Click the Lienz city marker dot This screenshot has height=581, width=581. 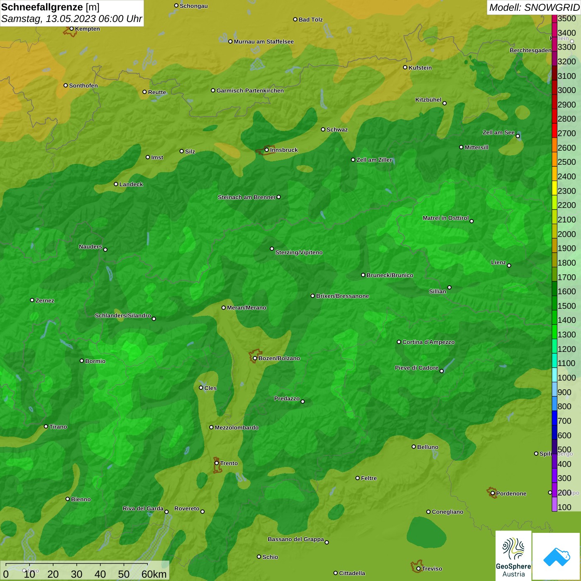[509, 266]
